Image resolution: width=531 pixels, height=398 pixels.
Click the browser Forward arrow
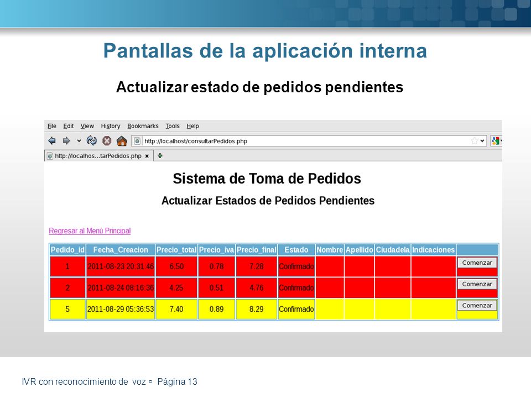[66, 141]
